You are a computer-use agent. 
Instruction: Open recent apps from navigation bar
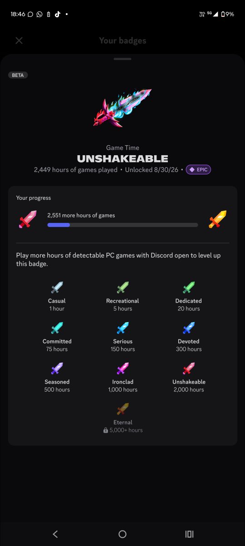click(x=190, y=534)
